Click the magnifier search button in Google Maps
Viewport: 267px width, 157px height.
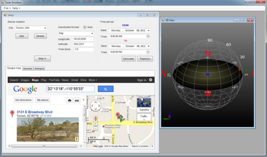pos(106,89)
